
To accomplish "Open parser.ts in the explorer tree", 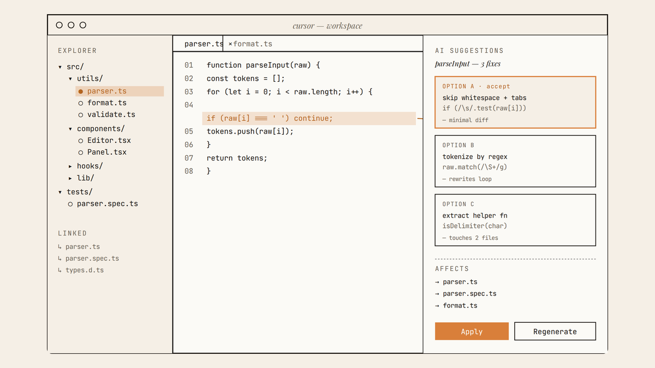I will (120, 92).
